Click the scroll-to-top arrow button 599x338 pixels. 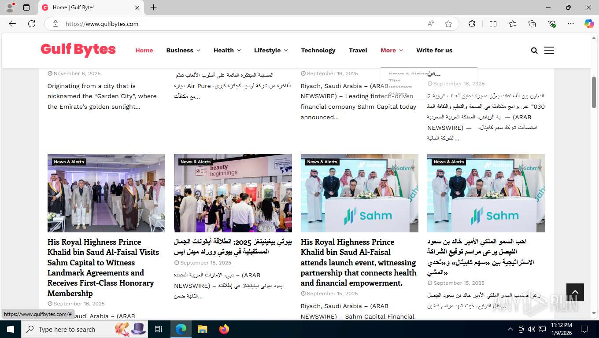point(575,292)
